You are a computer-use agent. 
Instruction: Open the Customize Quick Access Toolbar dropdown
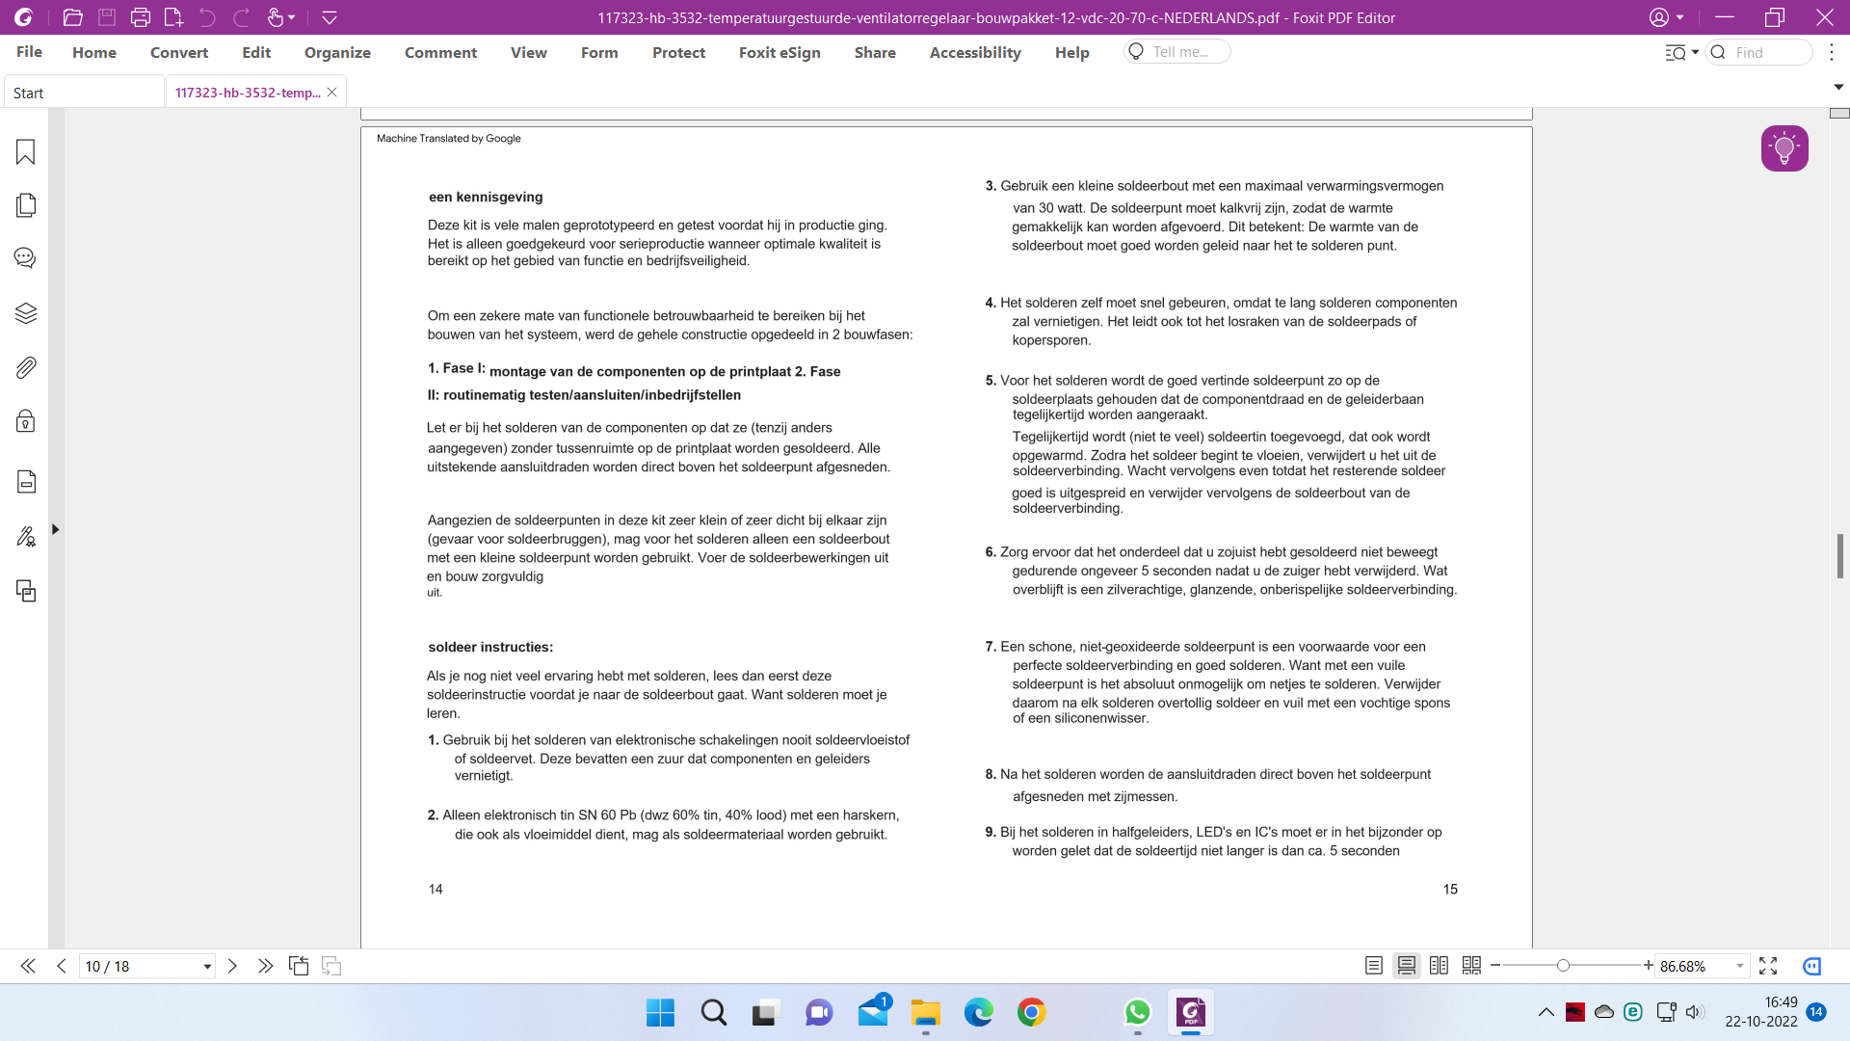[330, 17]
